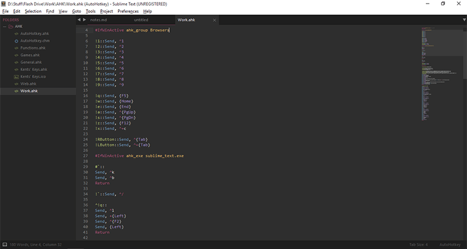Image resolution: width=467 pixels, height=249 pixels.
Task: Click the AutoHotkey.chm file icon
Action: 16,41
